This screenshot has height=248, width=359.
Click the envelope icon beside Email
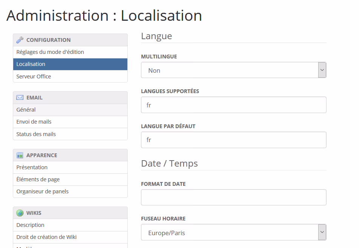tap(20, 98)
